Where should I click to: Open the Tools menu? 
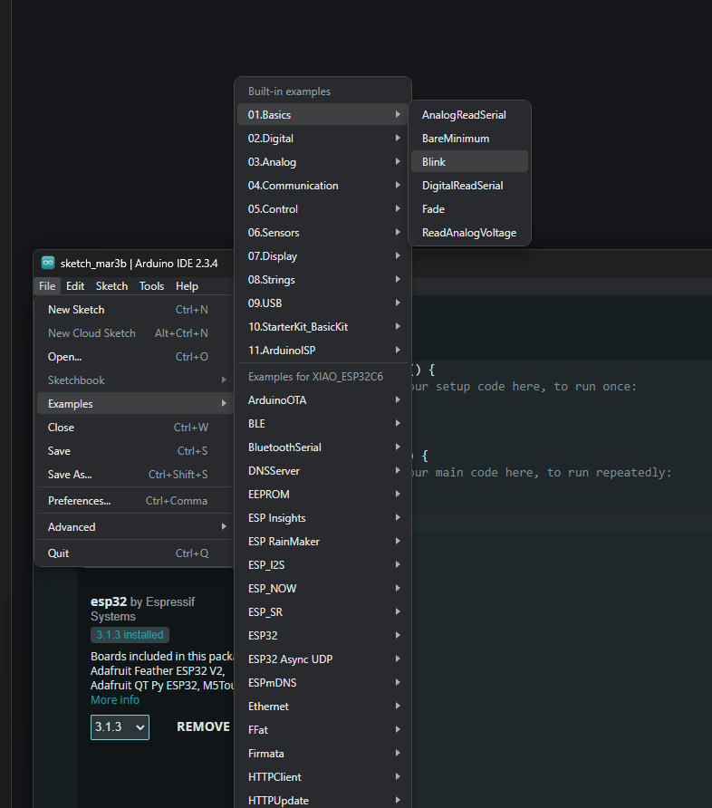click(x=151, y=286)
